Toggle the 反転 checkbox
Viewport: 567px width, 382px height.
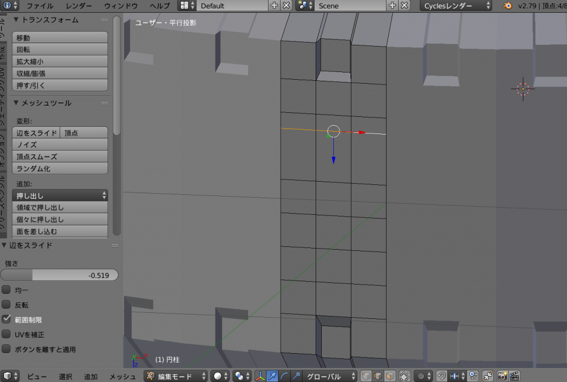click(7, 304)
